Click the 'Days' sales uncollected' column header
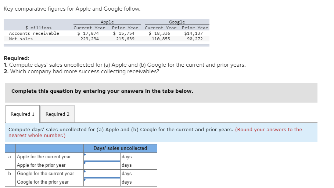Image resolution: width=334 pixels, height=188 pixels. tap(121, 148)
